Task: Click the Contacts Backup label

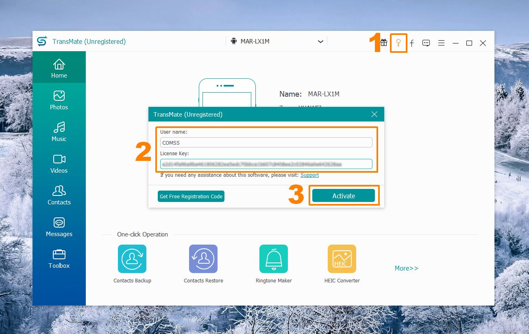Action: [x=132, y=281]
